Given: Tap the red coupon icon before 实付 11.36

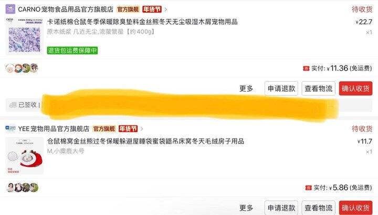Looking at the screenshot, I should tap(306, 69).
